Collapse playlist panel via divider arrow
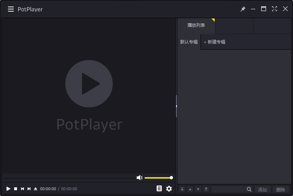This screenshot has height=196, width=293. pos(176,106)
